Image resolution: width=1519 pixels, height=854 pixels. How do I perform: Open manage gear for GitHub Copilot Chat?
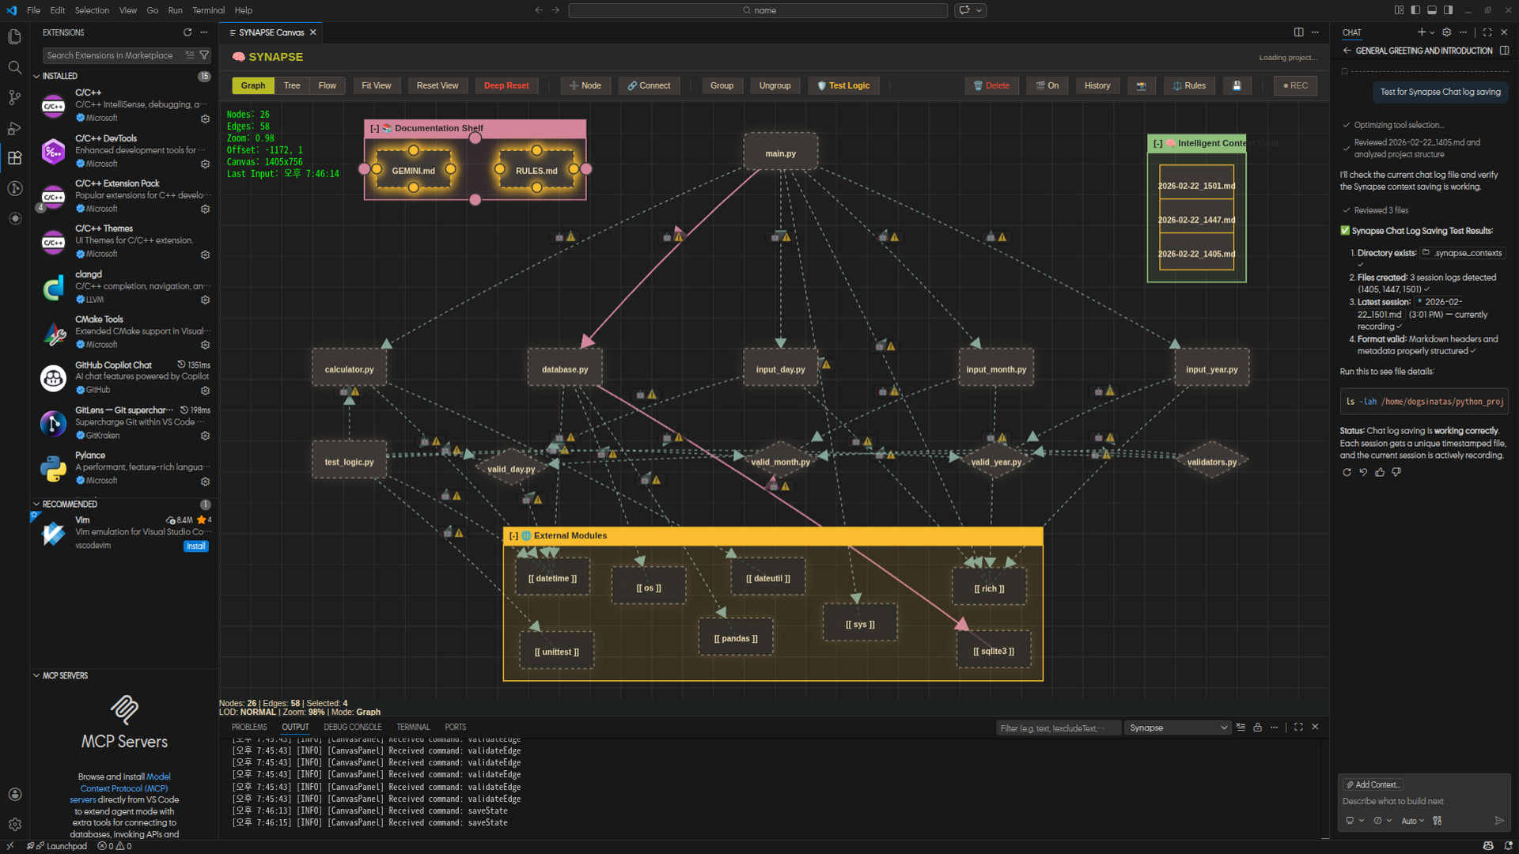tap(205, 391)
